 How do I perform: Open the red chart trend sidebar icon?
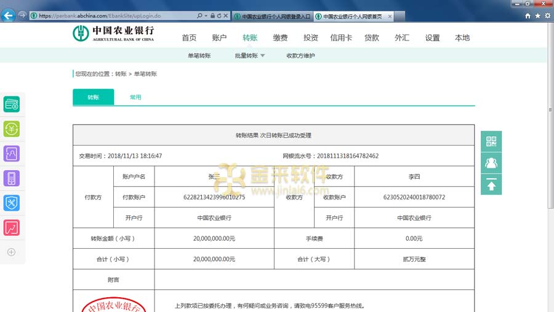coord(12,228)
